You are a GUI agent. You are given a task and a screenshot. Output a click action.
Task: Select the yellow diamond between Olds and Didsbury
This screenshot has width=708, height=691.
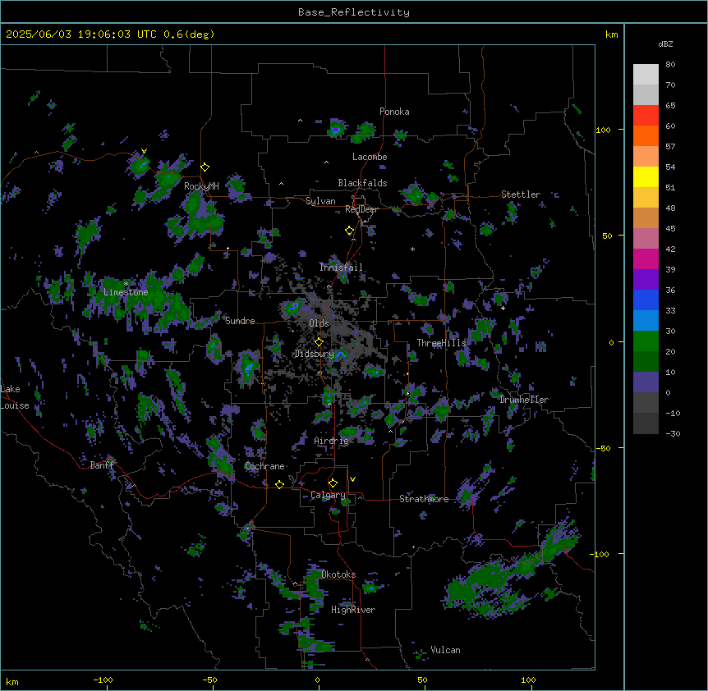(x=319, y=341)
